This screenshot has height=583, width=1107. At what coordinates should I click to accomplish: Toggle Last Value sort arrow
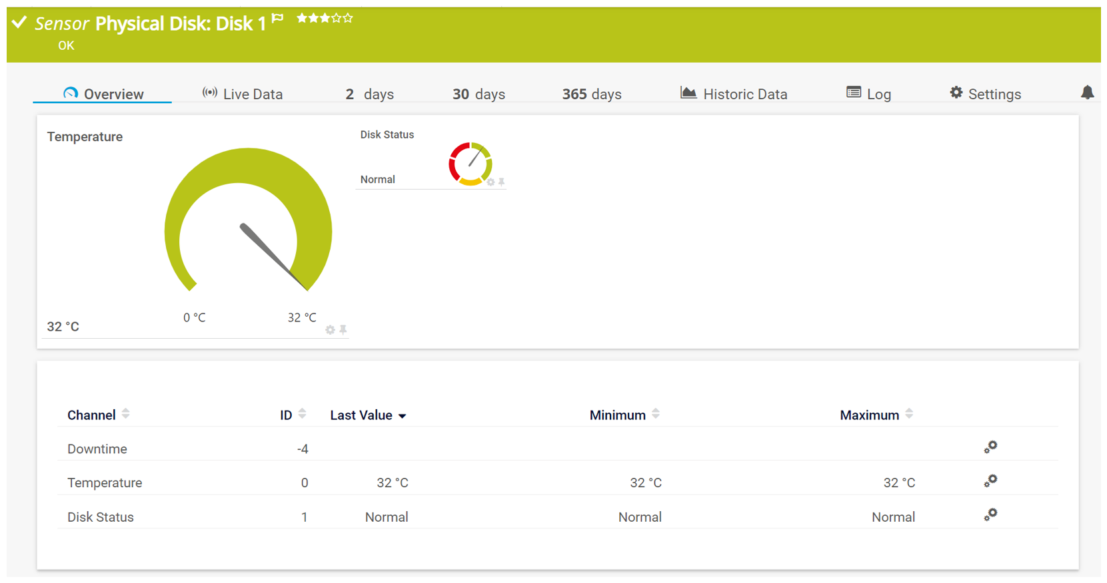(403, 416)
